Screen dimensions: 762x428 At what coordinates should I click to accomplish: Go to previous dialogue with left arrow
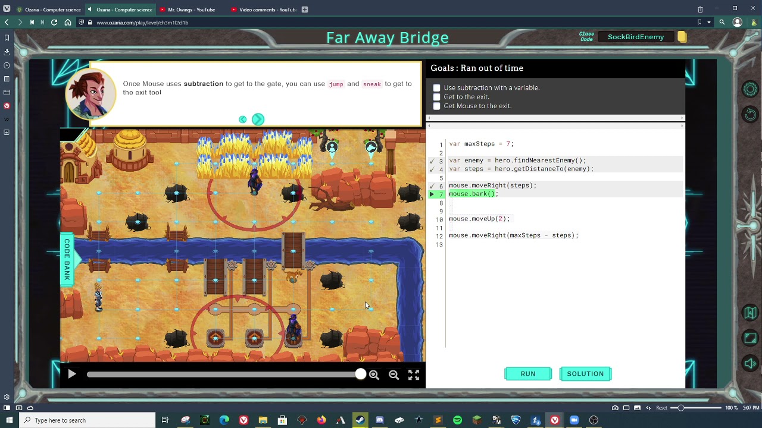point(242,119)
